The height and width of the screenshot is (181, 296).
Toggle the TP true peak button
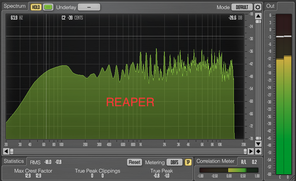[x=188, y=162]
